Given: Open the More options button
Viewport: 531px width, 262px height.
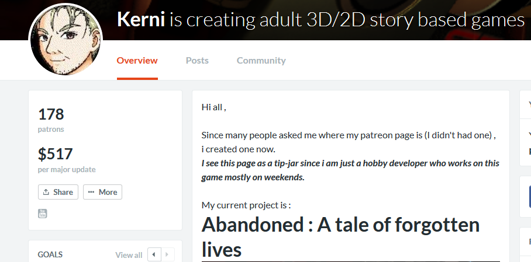Looking at the screenshot, I should [102, 192].
